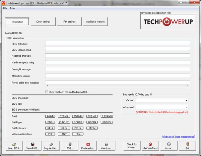Click the Load BIOS folder icon
This screenshot has width=201, height=156.
coord(14,144)
